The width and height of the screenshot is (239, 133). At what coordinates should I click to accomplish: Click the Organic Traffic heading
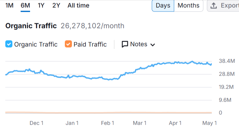coord(31,26)
